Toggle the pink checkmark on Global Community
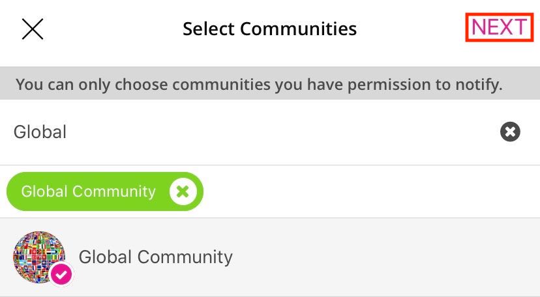 (x=61, y=275)
